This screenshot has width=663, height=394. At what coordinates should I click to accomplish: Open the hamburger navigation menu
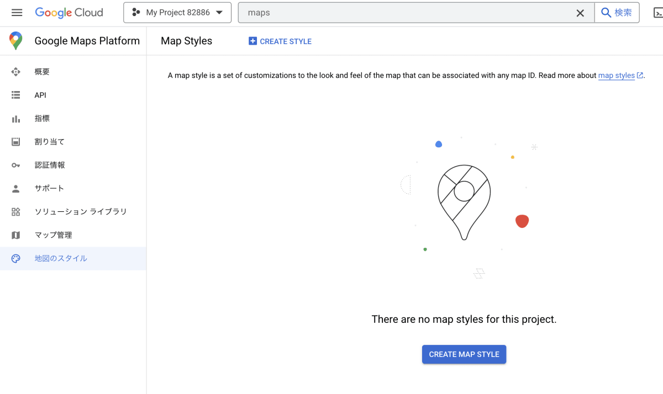coord(17,13)
